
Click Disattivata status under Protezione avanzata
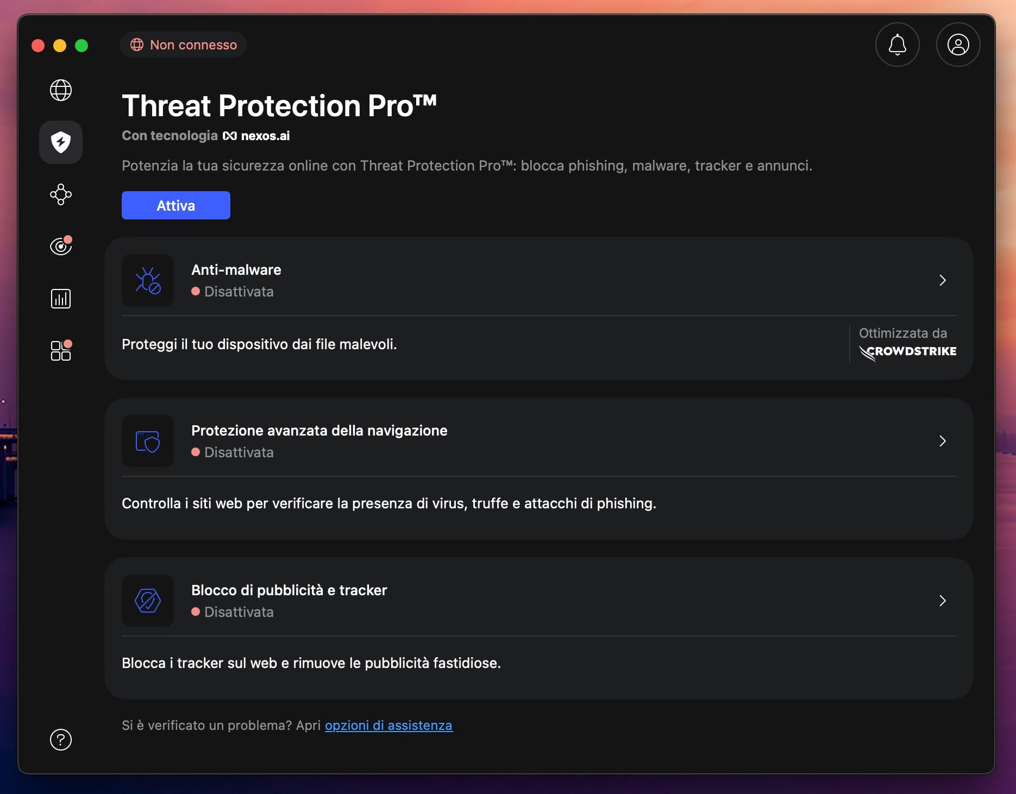tap(233, 452)
